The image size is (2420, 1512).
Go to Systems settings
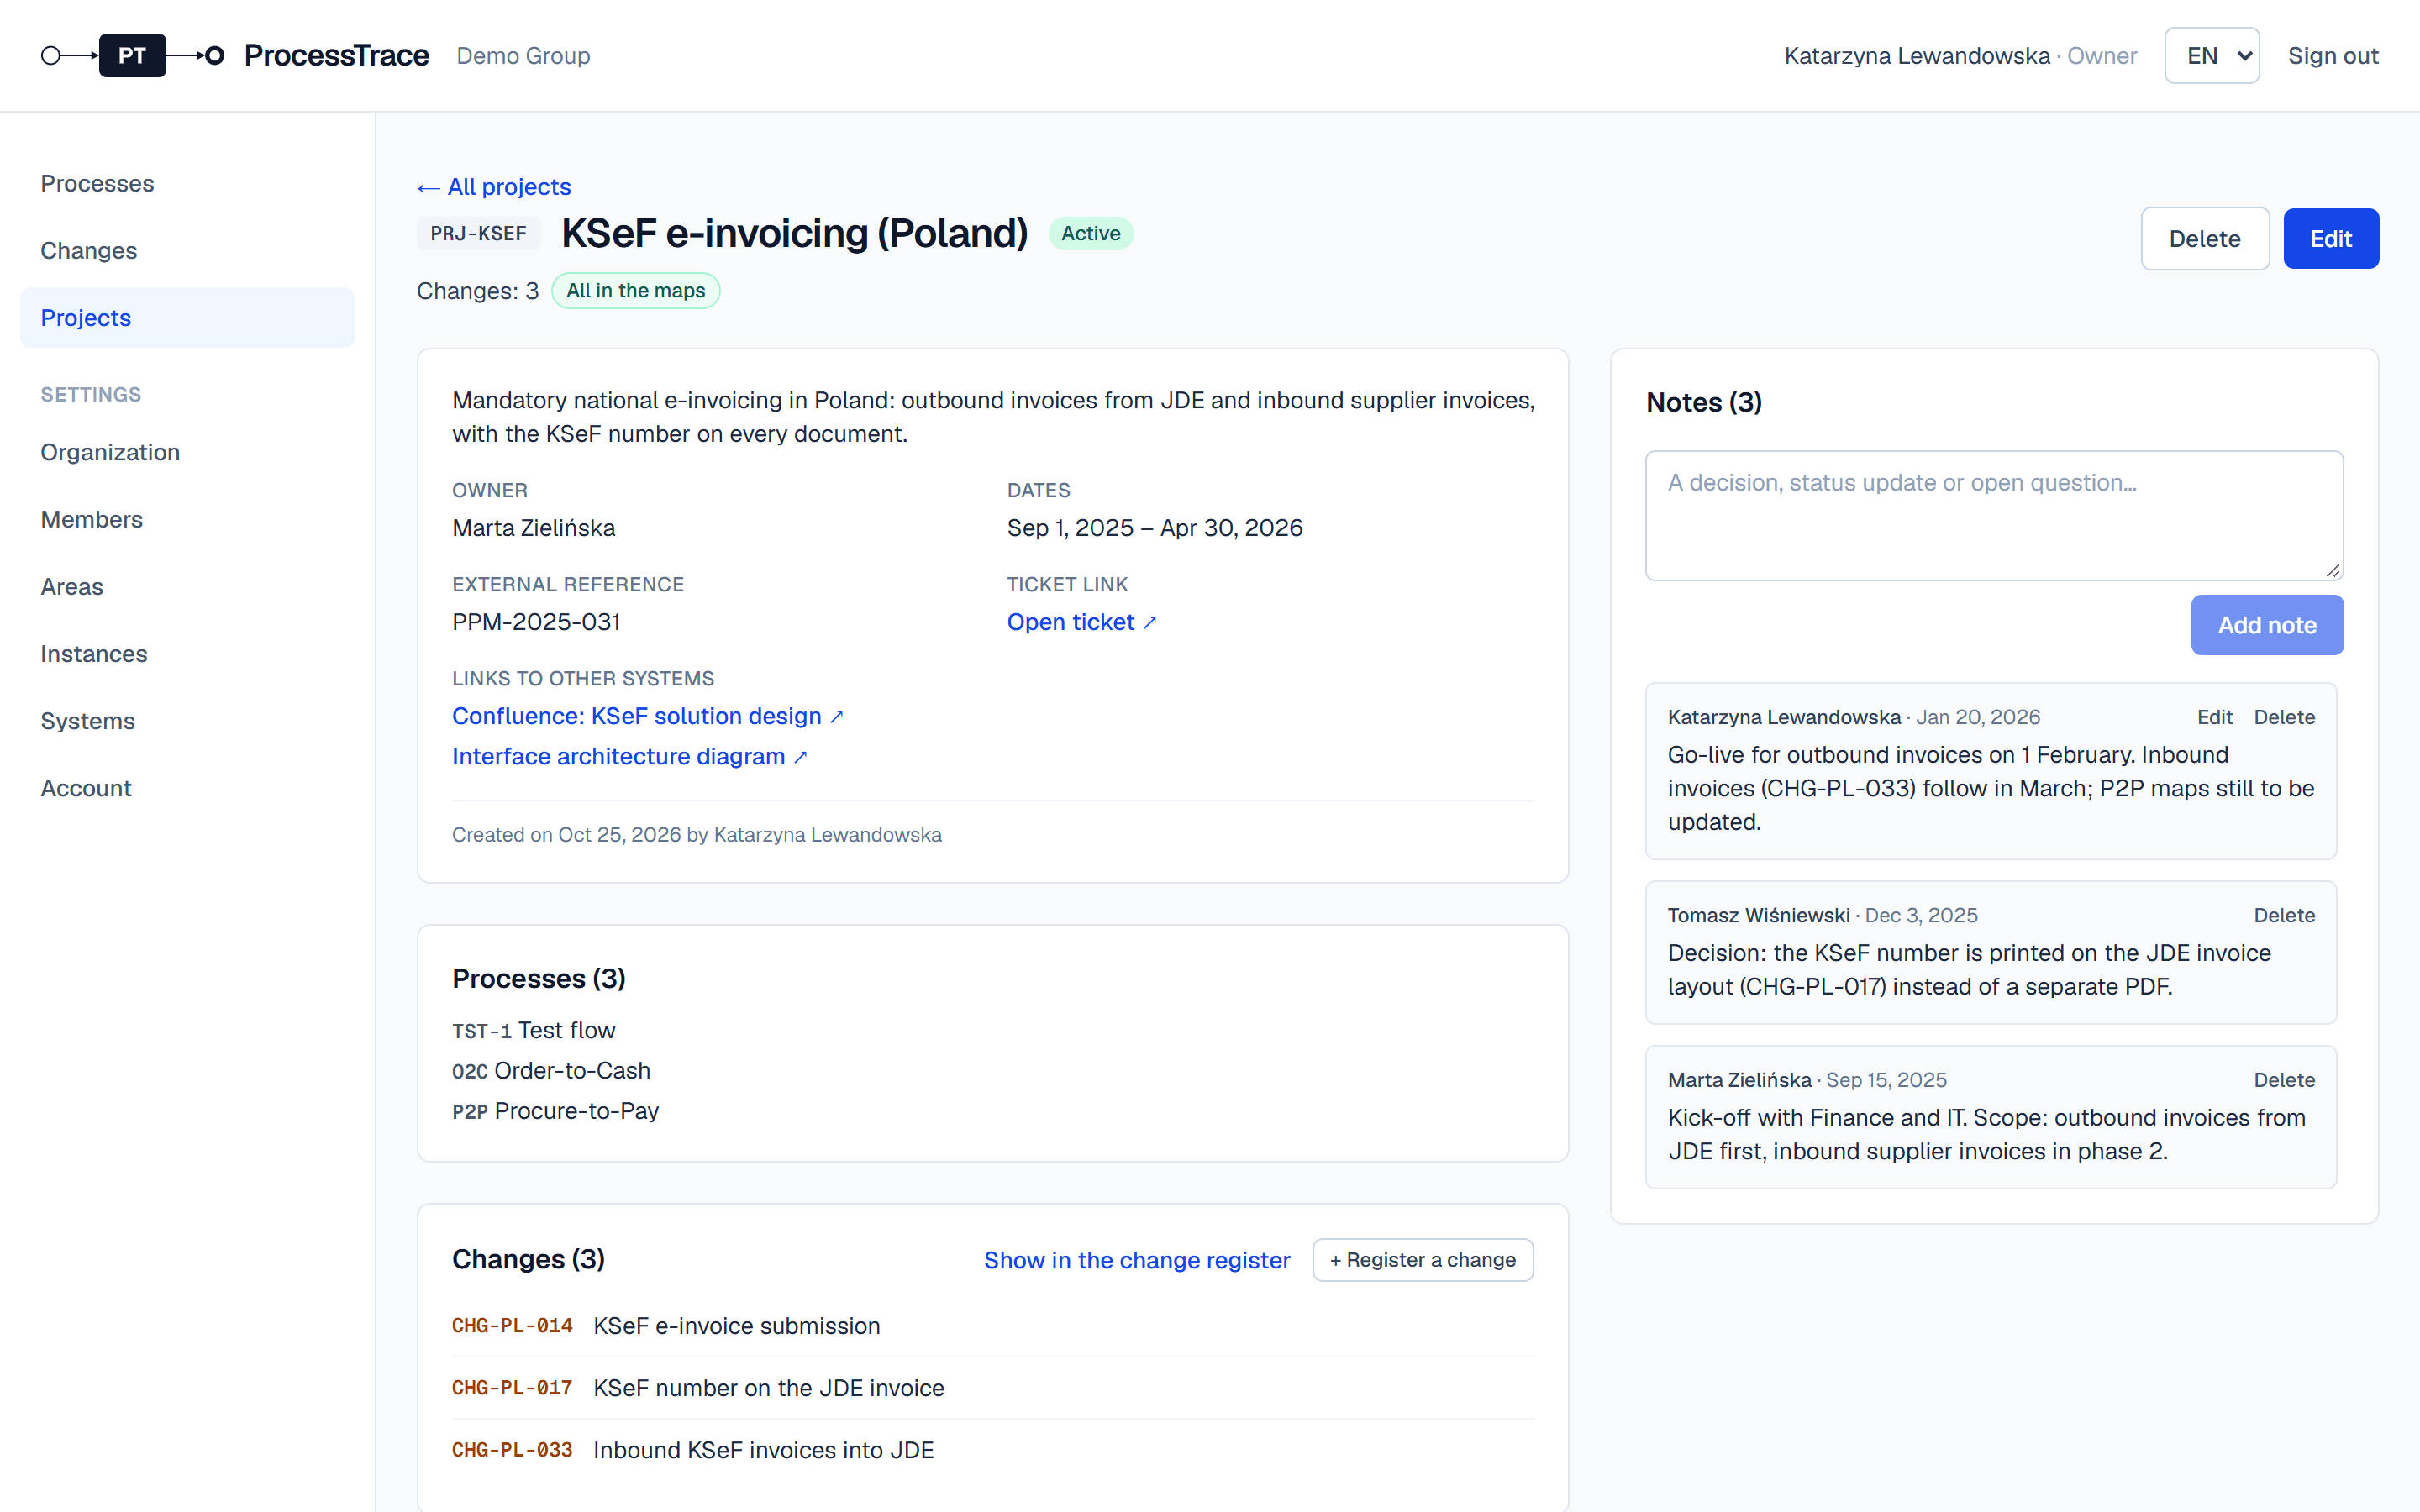[187, 720]
